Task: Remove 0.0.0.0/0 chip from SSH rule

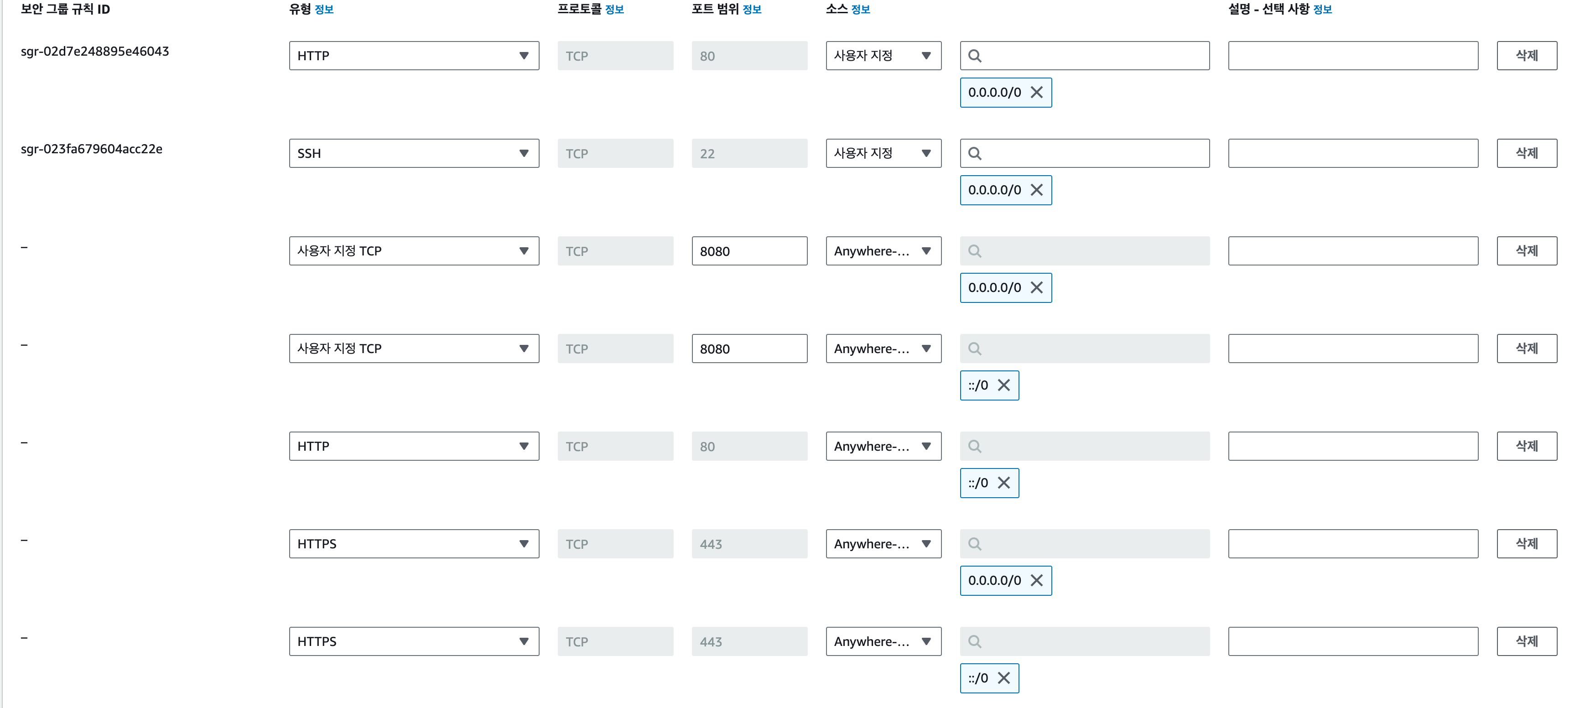Action: [x=1037, y=190]
